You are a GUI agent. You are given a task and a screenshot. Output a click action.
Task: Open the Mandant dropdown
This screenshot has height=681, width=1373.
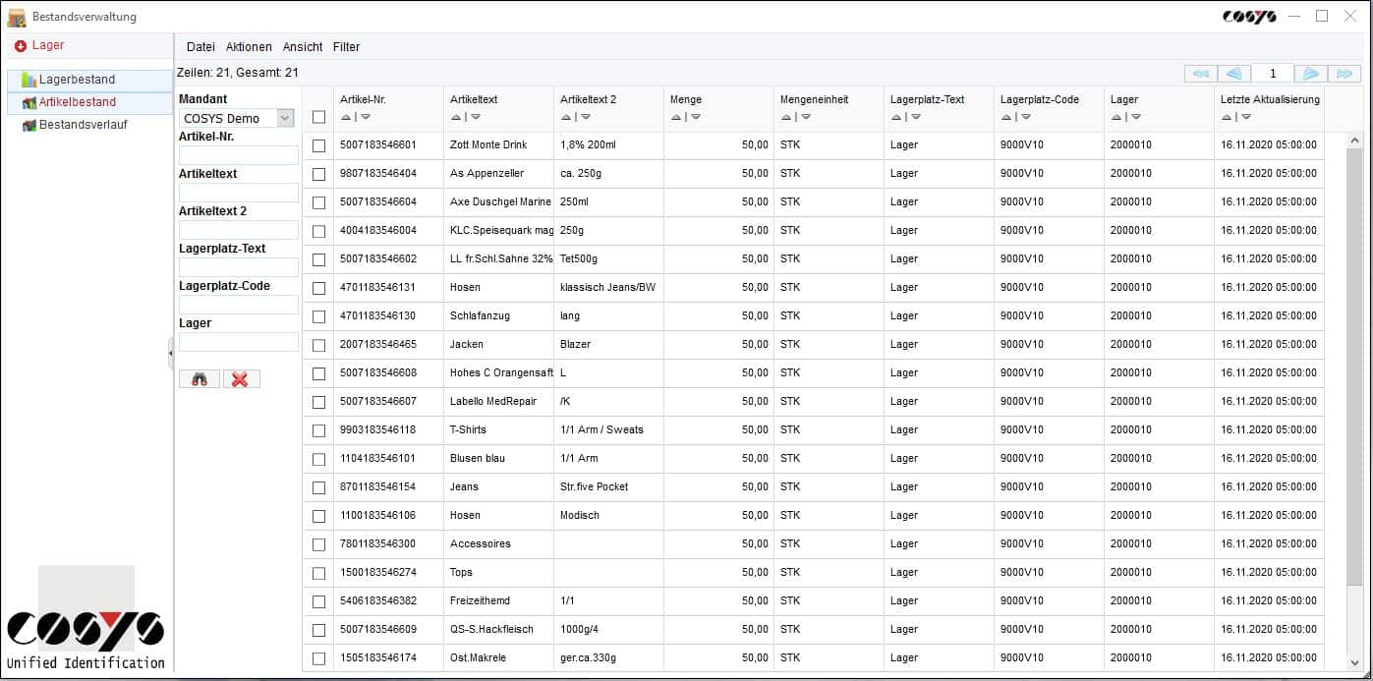[x=285, y=118]
